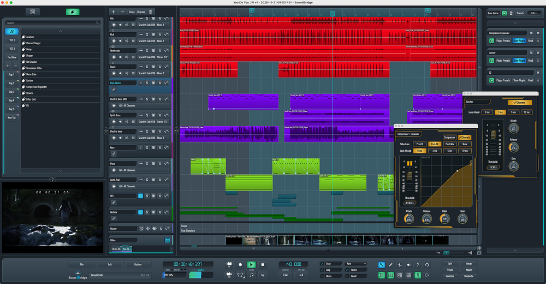Mute the Kick track
Image resolution: width=546 pixels, height=284 pixels.
(153, 34)
